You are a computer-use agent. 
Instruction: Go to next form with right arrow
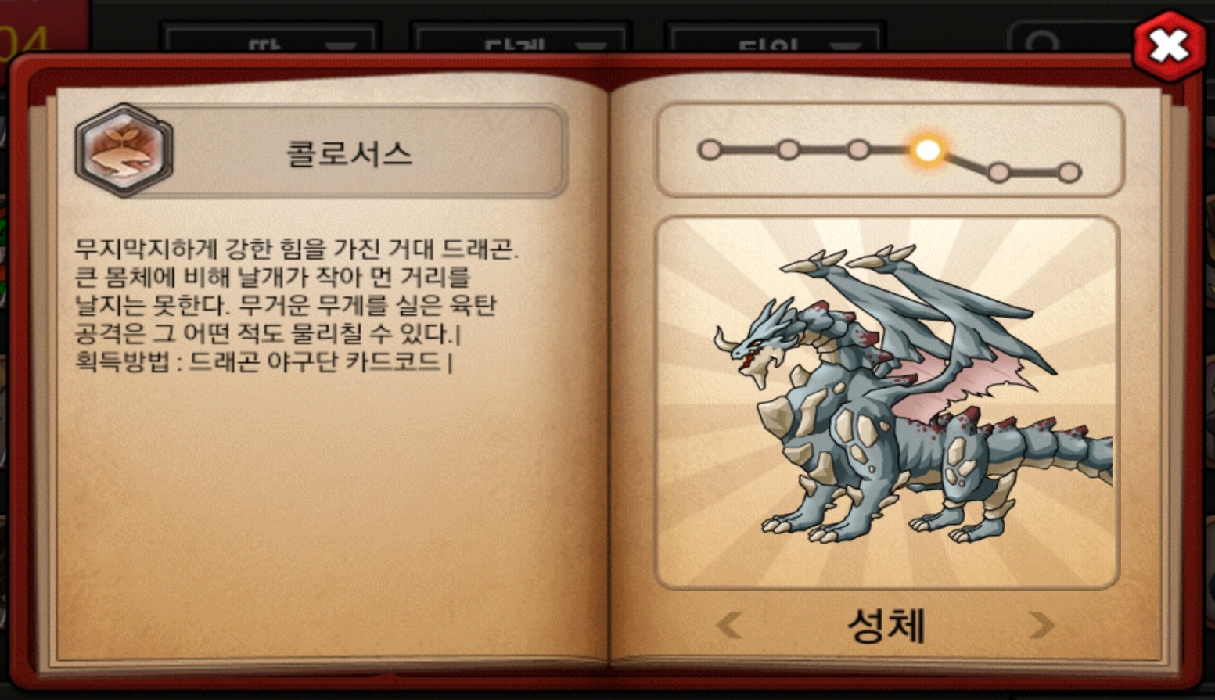tap(1041, 625)
